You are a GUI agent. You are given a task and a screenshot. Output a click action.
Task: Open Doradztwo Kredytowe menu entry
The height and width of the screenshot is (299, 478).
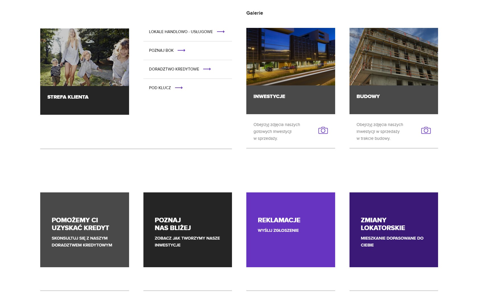[x=174, y=69]
